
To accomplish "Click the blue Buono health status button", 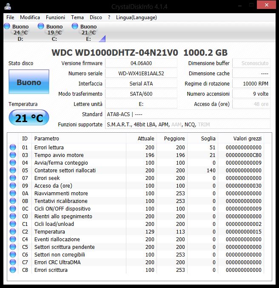I will pos(29,82).
